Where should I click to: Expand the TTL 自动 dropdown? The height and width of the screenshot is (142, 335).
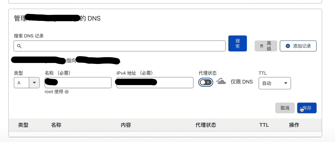275,83
